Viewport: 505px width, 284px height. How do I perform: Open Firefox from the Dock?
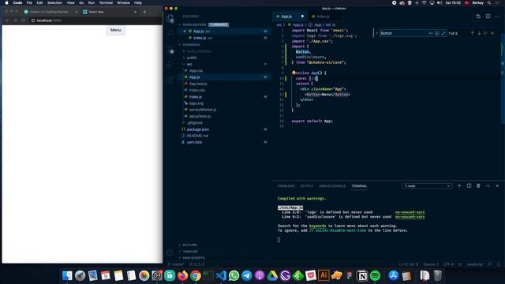point(182,275)
